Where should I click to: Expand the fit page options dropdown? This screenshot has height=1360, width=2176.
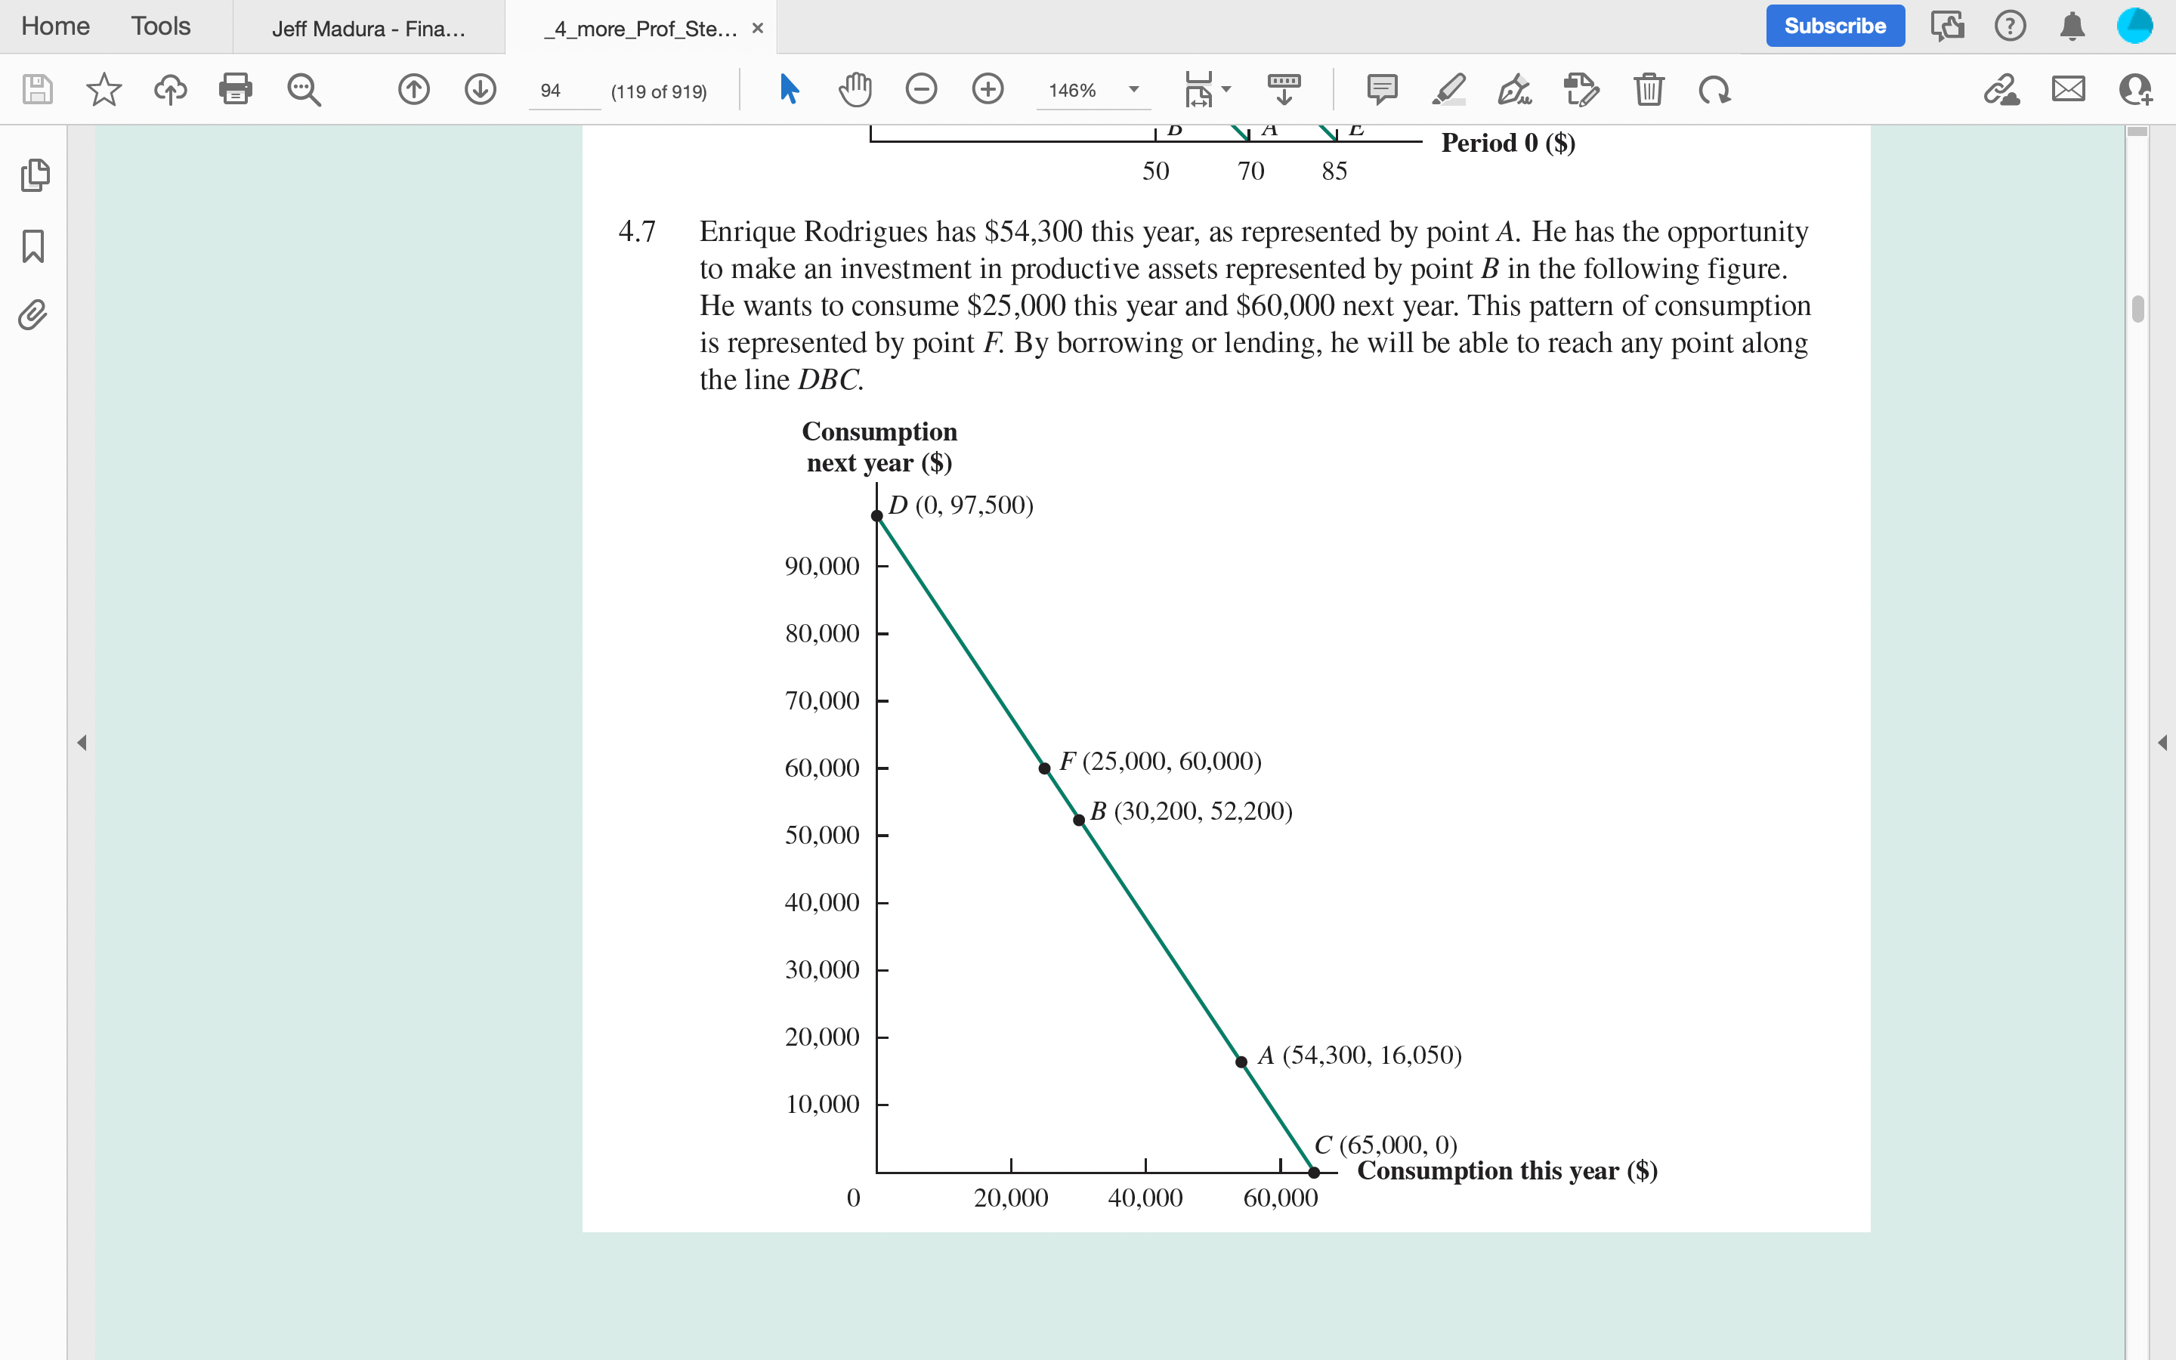[1226, 89]
